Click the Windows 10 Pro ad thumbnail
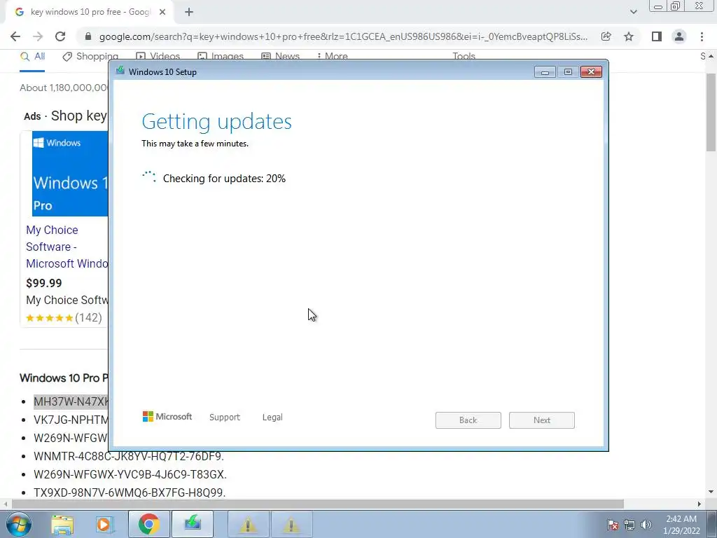The image size is (717, 538). click(x=70, y=174)
